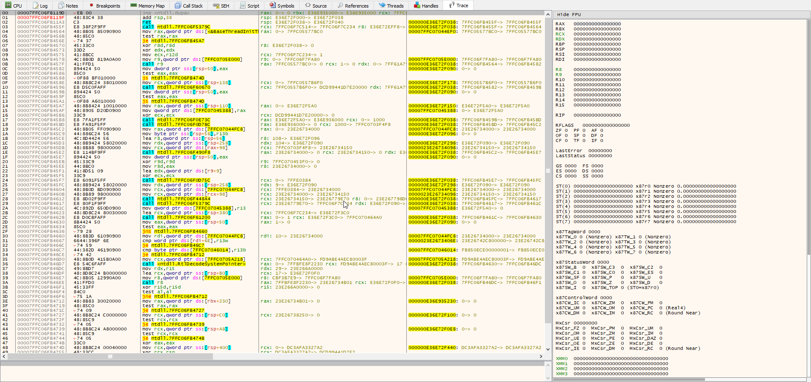Image resolution: width=811 pixels, height=382 pixels.
Task: Open the Source code view
Action: 316,5
